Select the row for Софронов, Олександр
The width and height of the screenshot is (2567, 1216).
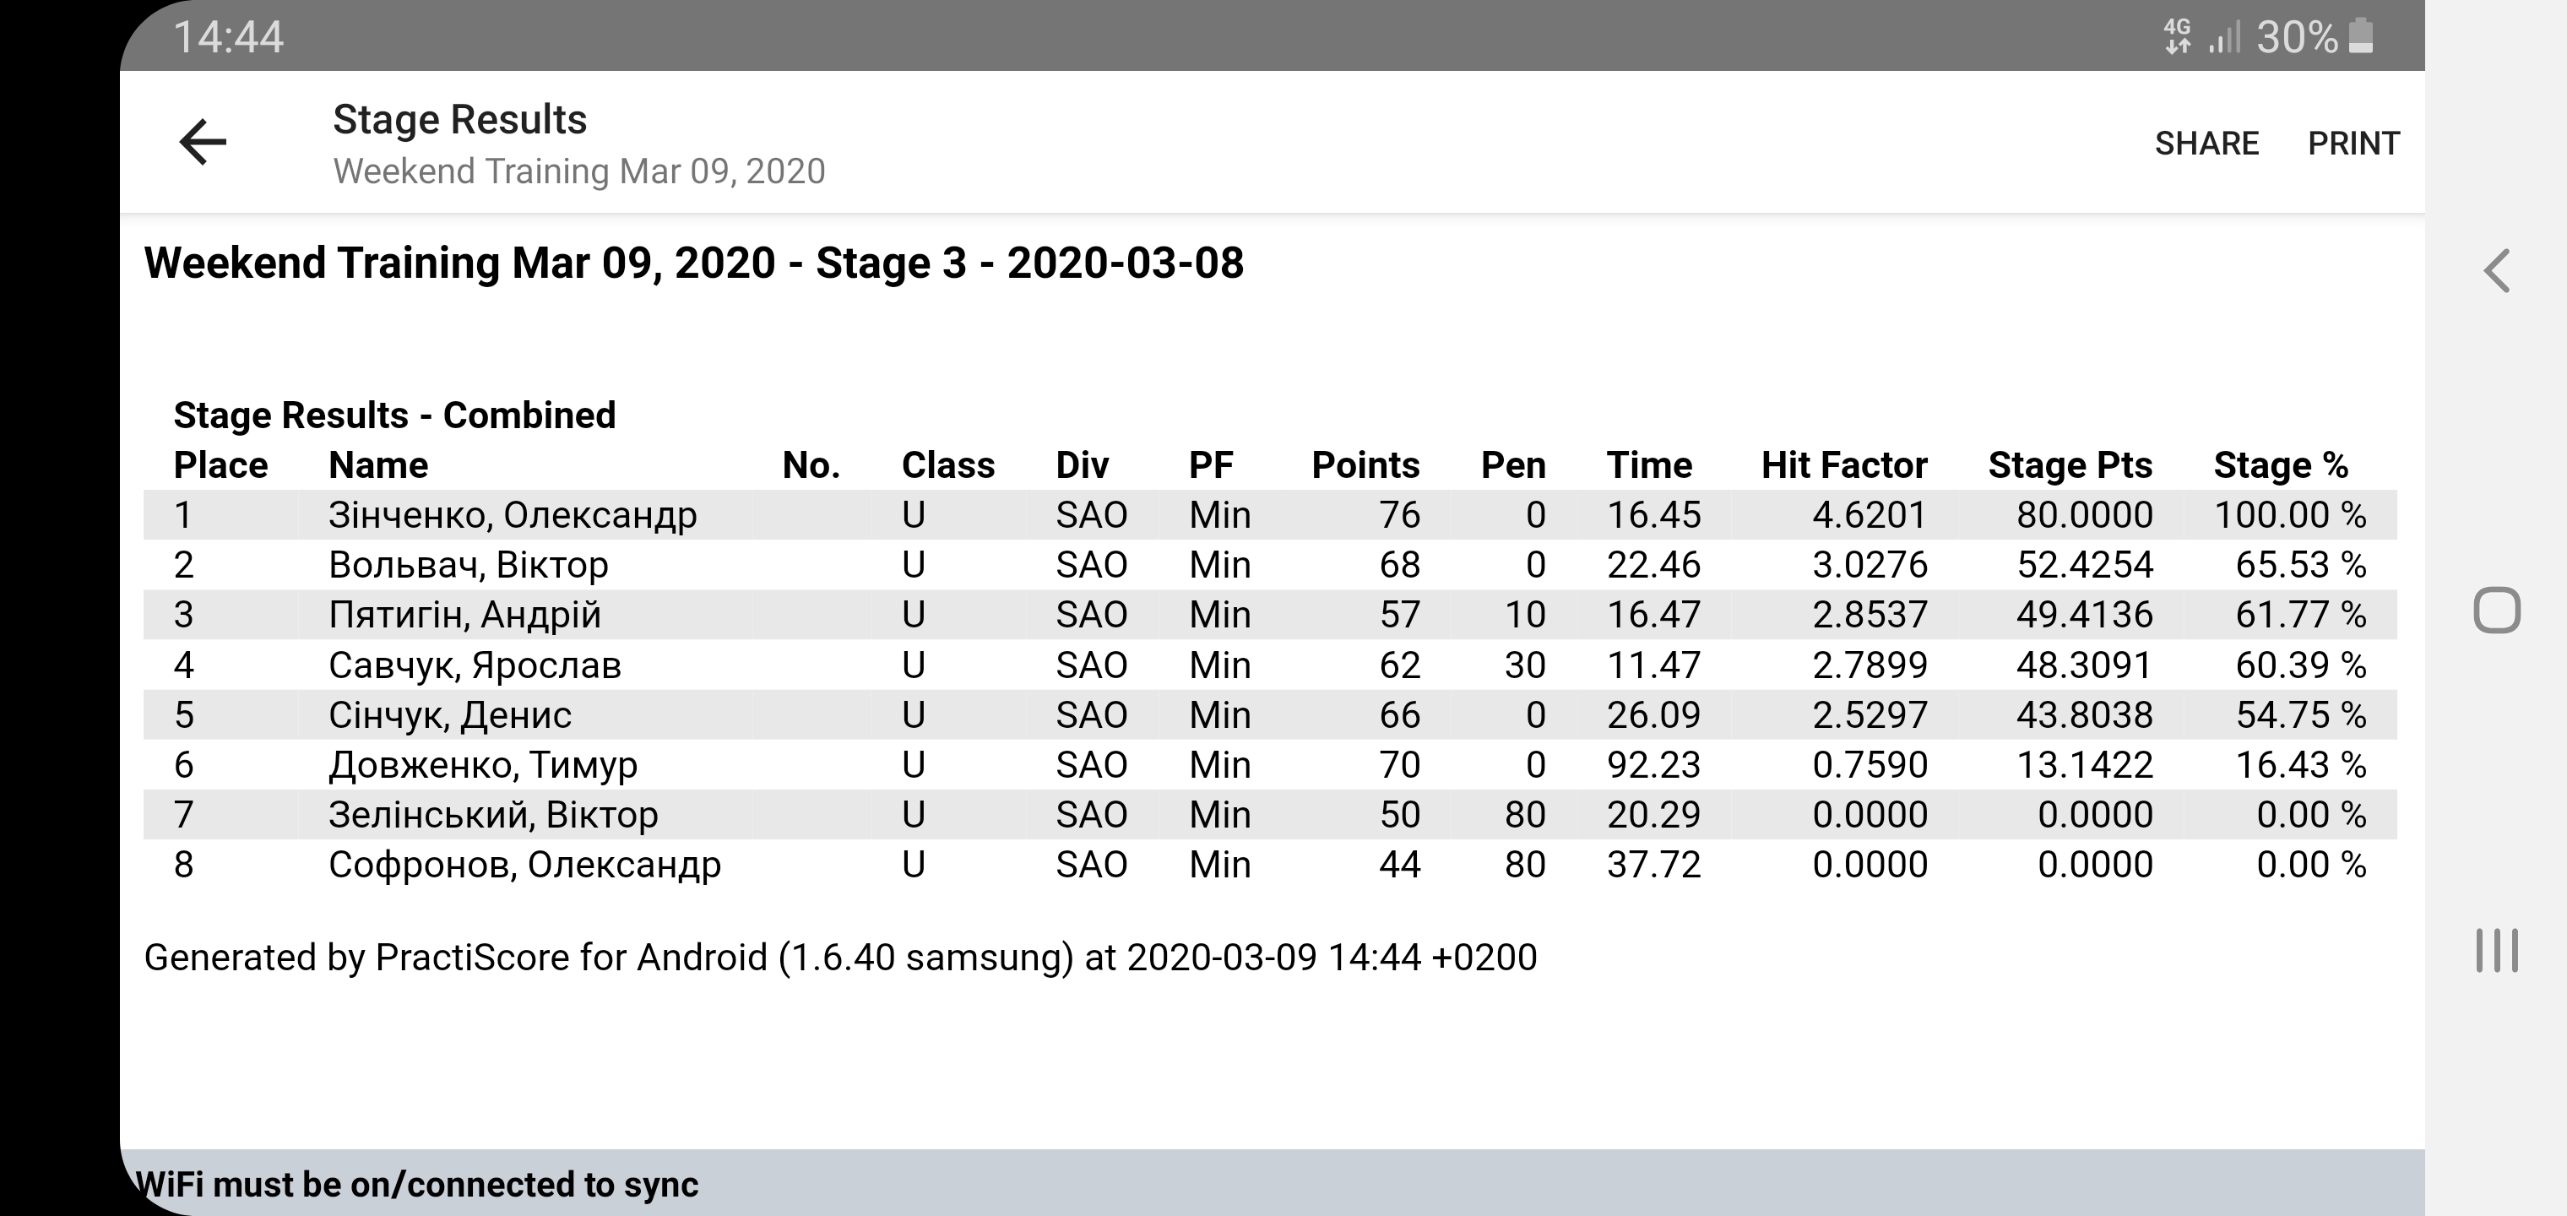pos(524,864)
